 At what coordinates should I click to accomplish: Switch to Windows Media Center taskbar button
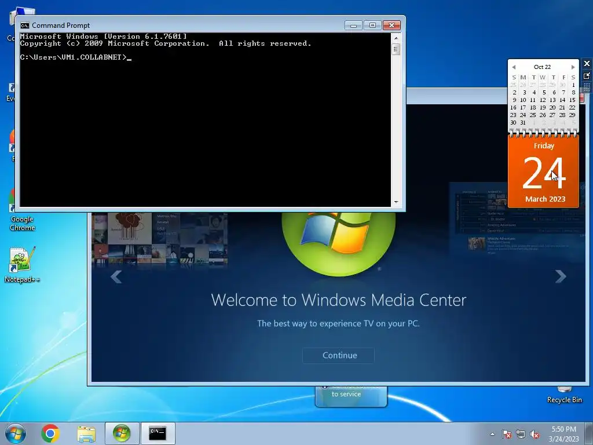[x=122, y=433]
